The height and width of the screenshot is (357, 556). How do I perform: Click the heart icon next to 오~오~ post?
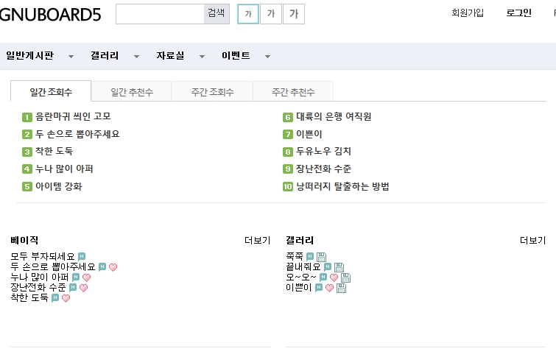point(334,278)
